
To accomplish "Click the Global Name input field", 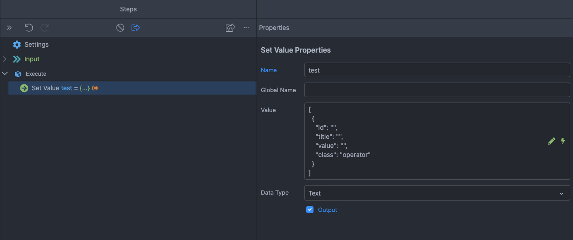I will tap(437, 90).
